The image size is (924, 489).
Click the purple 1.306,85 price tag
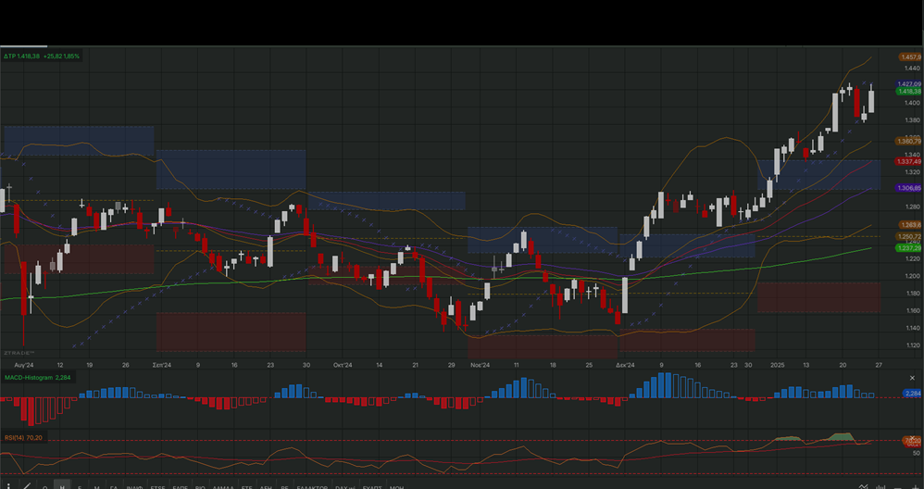(x=908, y=188)
